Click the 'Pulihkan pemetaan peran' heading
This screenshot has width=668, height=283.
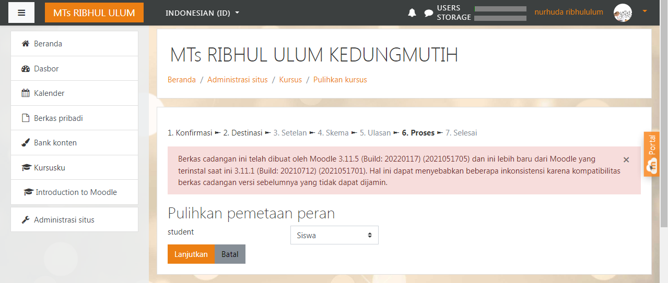point(251,213)
